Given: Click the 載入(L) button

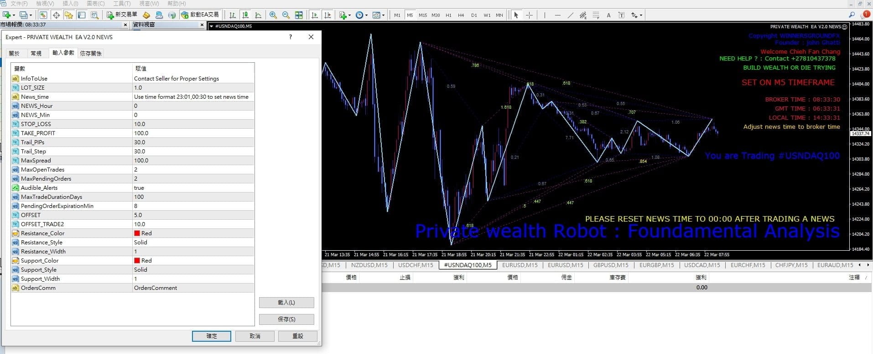Looking at the screenshot, I should 286,303.
